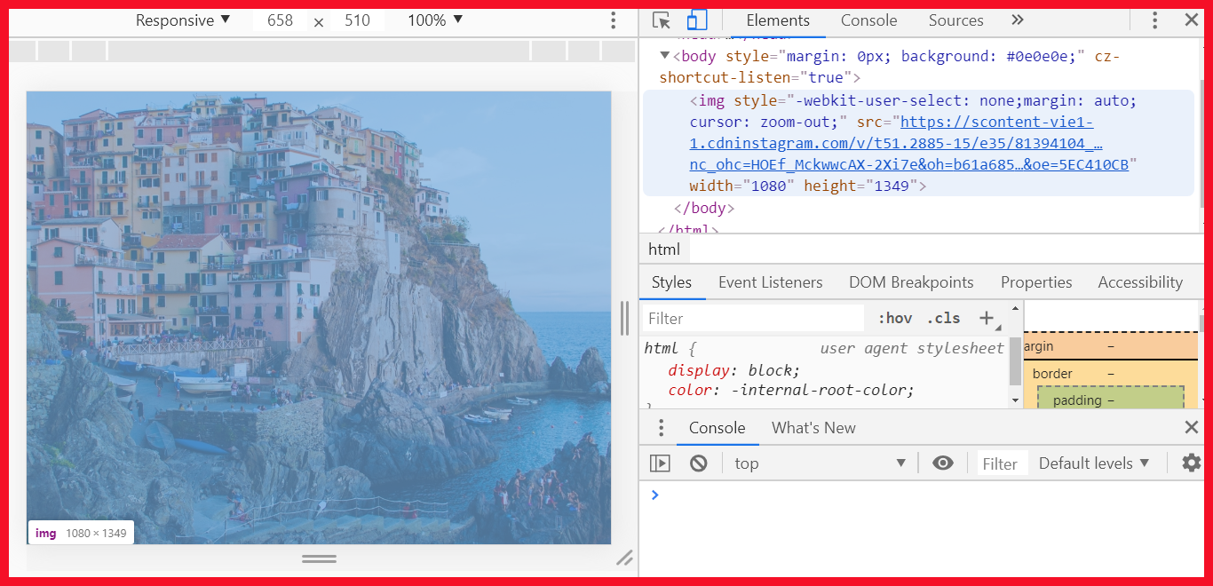This screenshot has width=1213, height=586.
Task: Show the console sidebar icon
Action: click(x=660, y=463)
